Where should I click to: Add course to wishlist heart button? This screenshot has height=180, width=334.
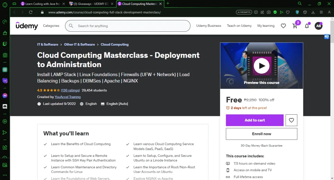coord(291,120)
